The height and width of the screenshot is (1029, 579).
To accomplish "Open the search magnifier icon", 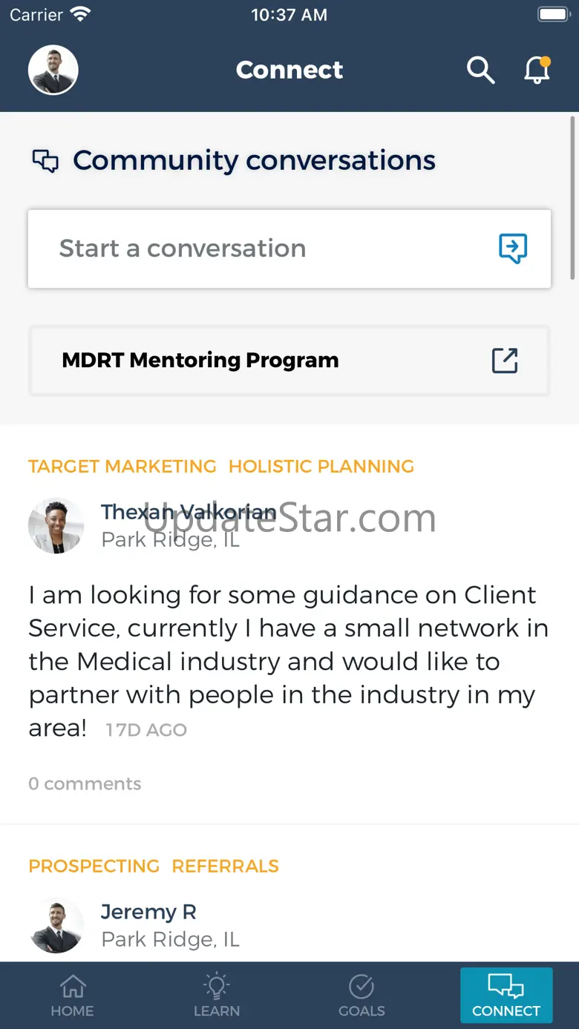I will click(480, 70).
